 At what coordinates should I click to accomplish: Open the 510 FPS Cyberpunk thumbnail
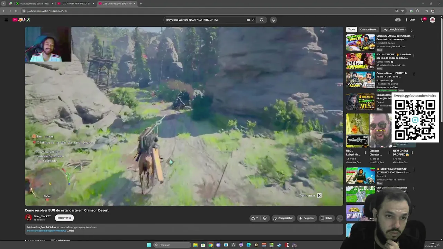pyautogui.click(x=361, y=176)
